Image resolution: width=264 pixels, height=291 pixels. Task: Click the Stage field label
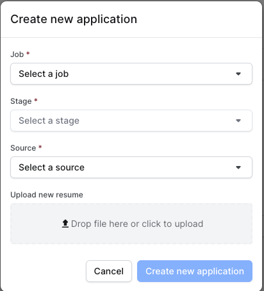[21, 101]
